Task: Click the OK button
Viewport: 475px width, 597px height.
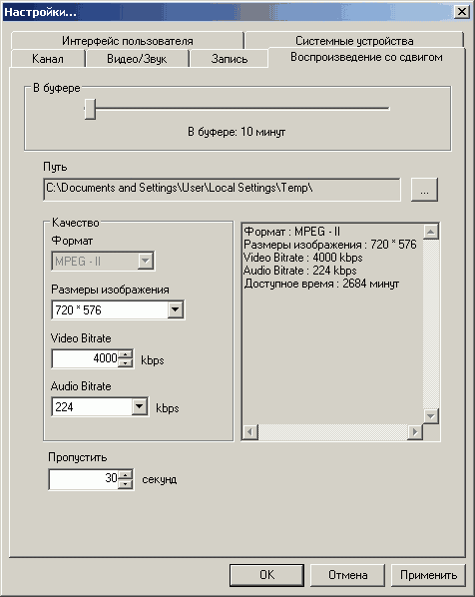Action: pyautogui.click(x=266, y=575)
